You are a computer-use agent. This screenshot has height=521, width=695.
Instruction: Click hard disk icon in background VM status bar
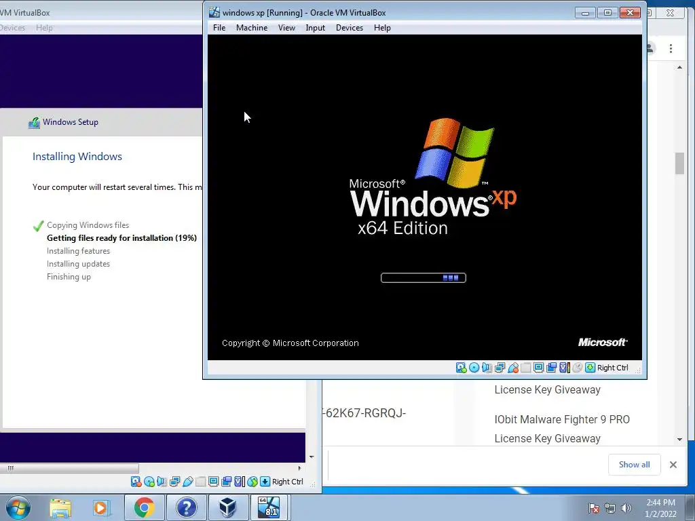tap(136, 482)
